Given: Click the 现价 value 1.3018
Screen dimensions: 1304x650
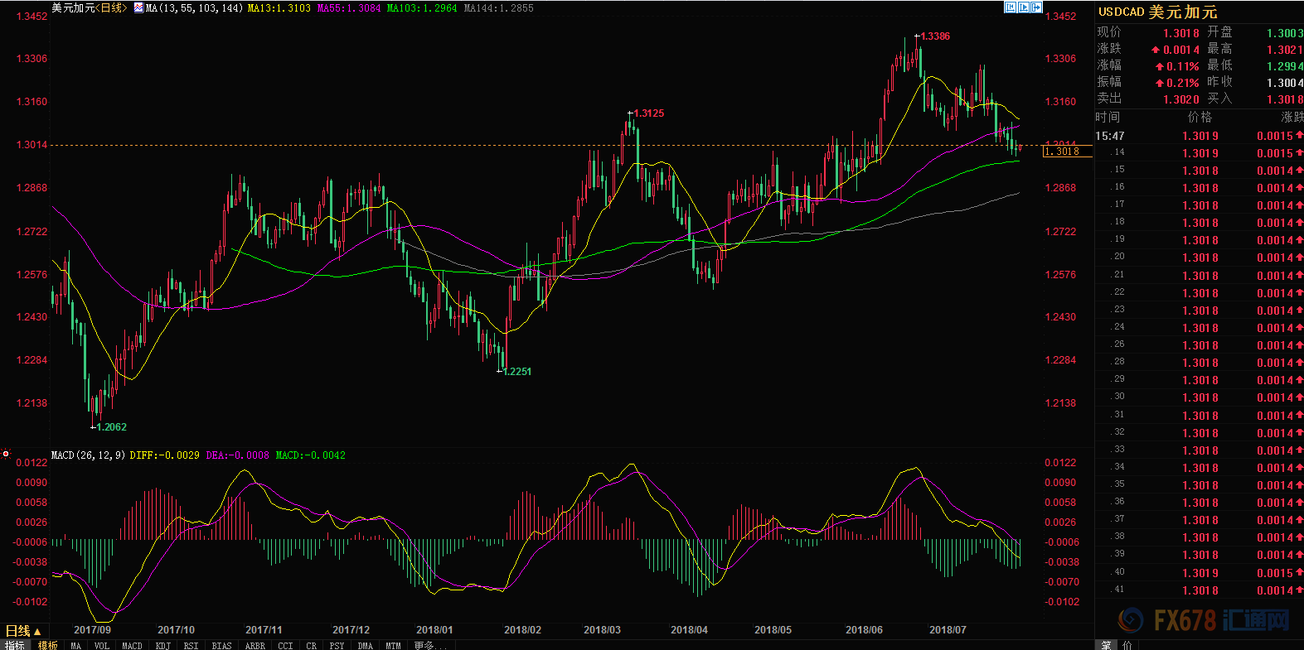Looking at the screenshot, I should coord(1180,33).
